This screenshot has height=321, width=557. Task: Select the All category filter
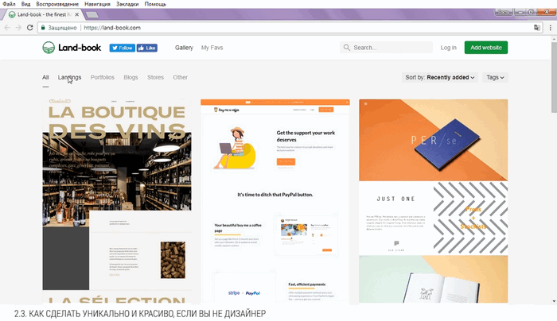45,77
